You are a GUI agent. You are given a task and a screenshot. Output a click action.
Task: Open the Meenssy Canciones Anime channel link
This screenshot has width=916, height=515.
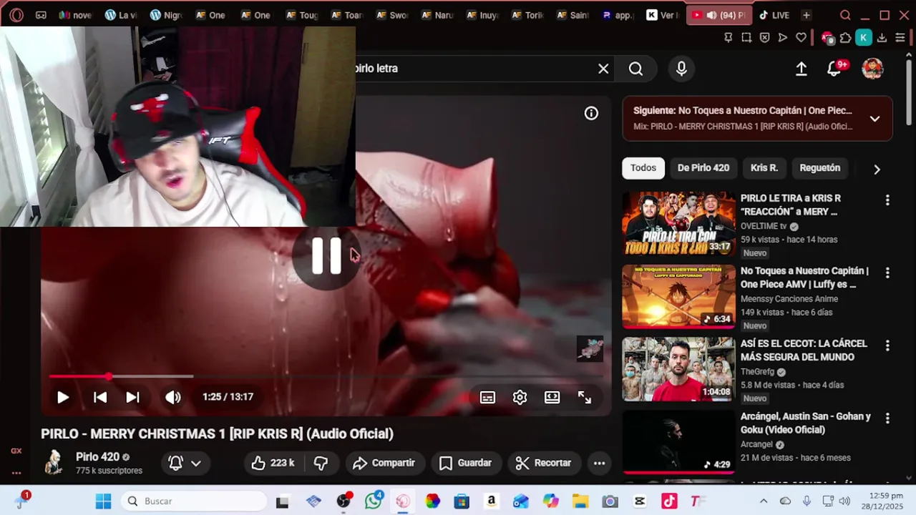coord(789,299)
